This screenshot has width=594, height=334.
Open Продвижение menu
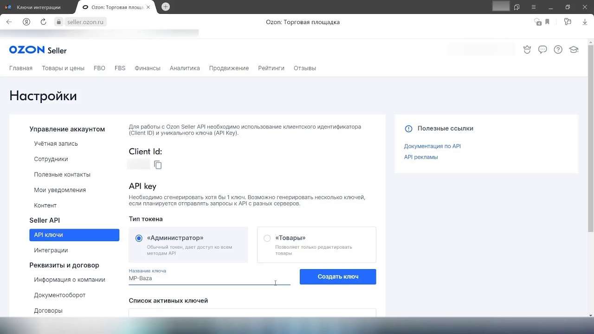click(x=229, y=68)
